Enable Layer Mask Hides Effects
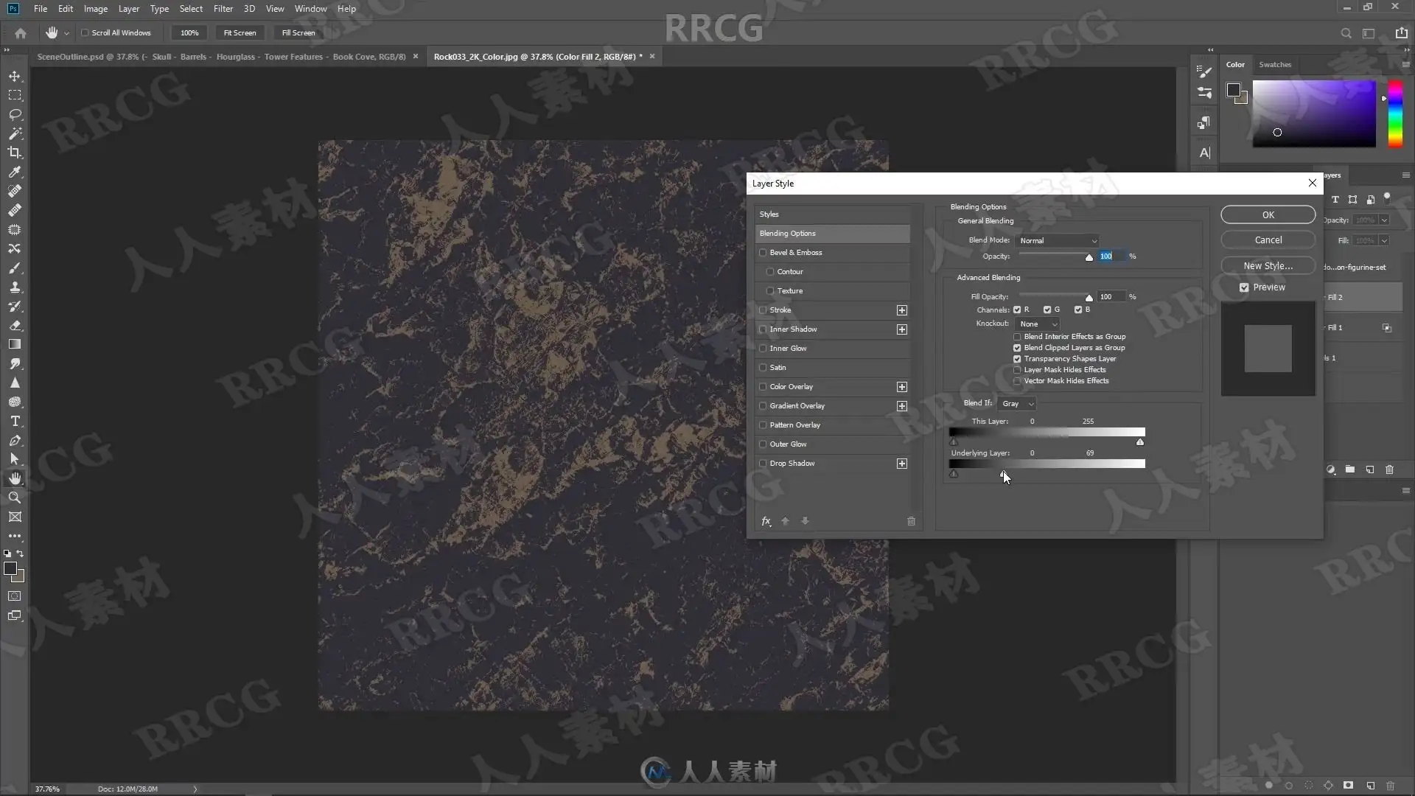Viewport: 1415px width, 796px height. (1017, 370)
